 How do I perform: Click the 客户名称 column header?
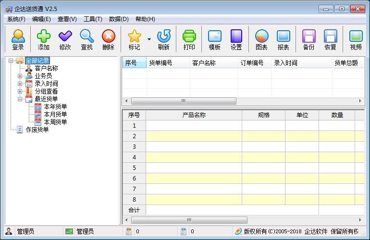point(204,63)
